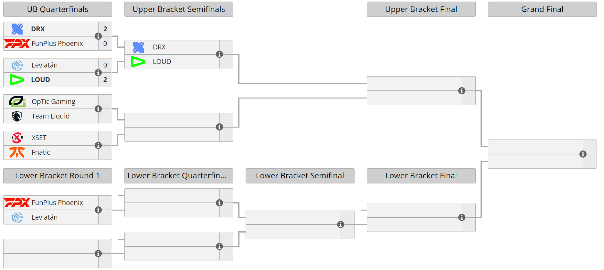Open info for DRX vs LOUD semifinal
The height and width of the screenshot is (270, 604).
pyautogui.click(x=219, y=54)
